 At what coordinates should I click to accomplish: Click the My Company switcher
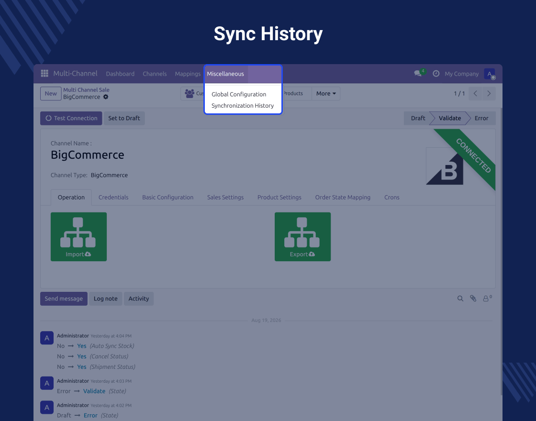pos(461,74)
